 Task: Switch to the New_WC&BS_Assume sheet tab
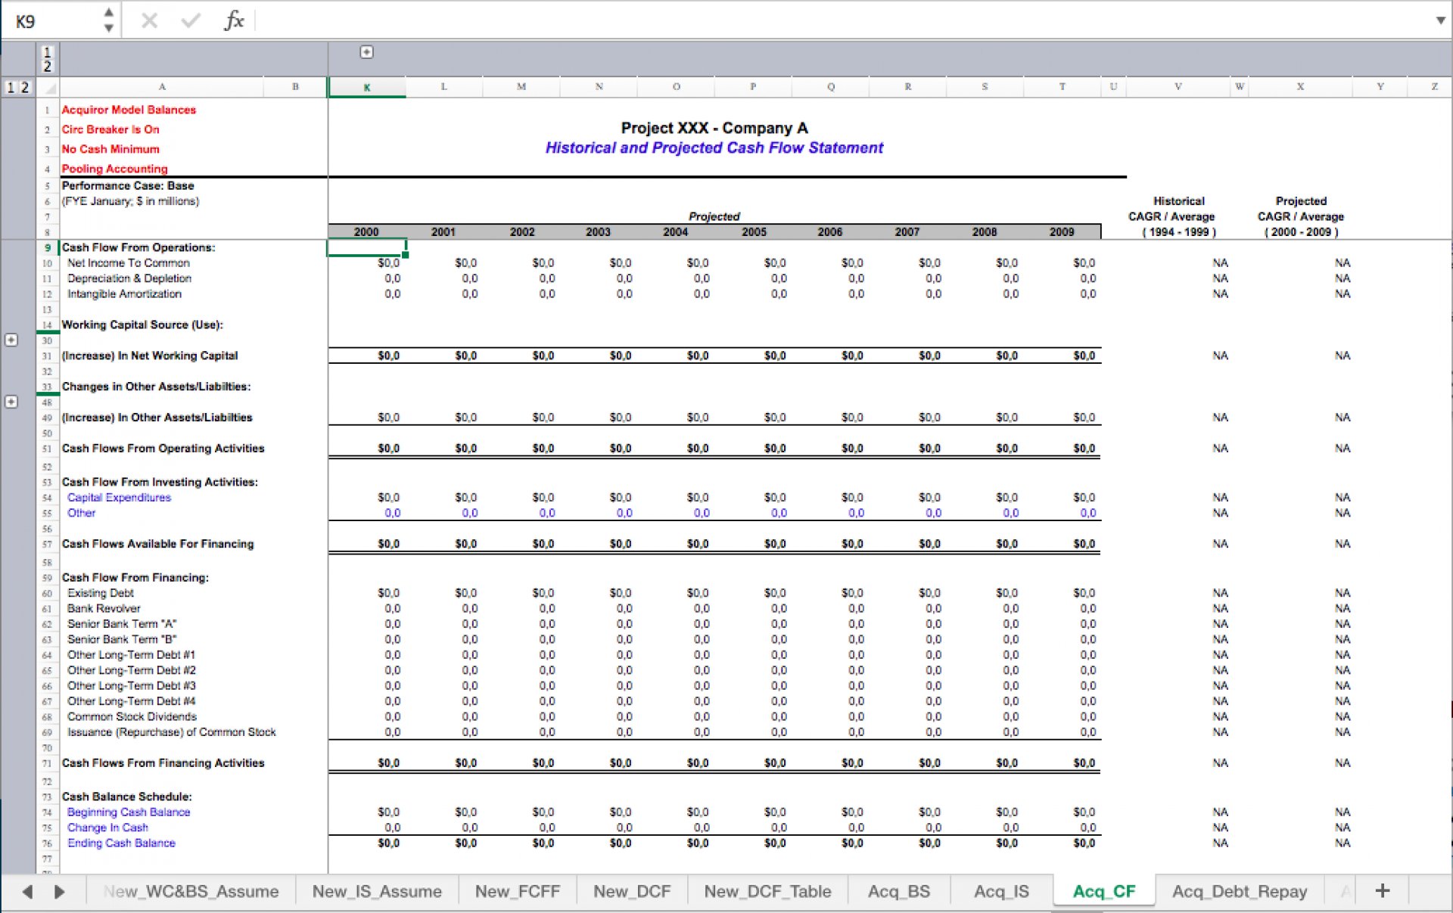pyautogui.click(x=191, y=892)
